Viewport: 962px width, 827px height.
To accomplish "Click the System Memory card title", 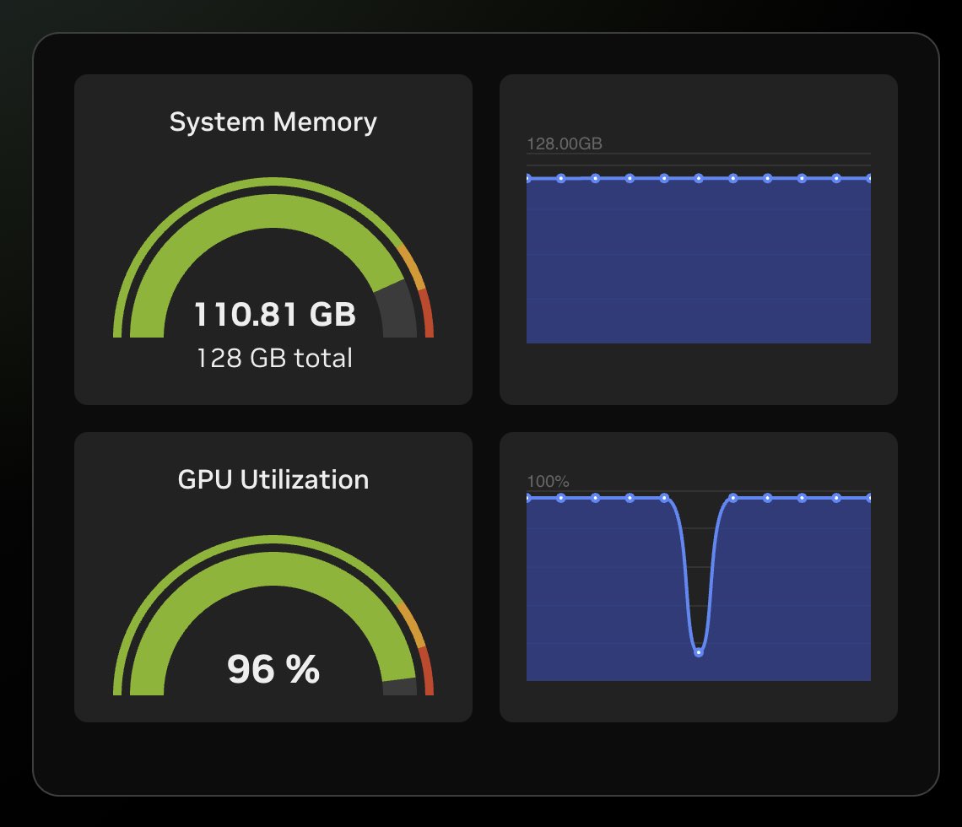I will coord(273,122).
